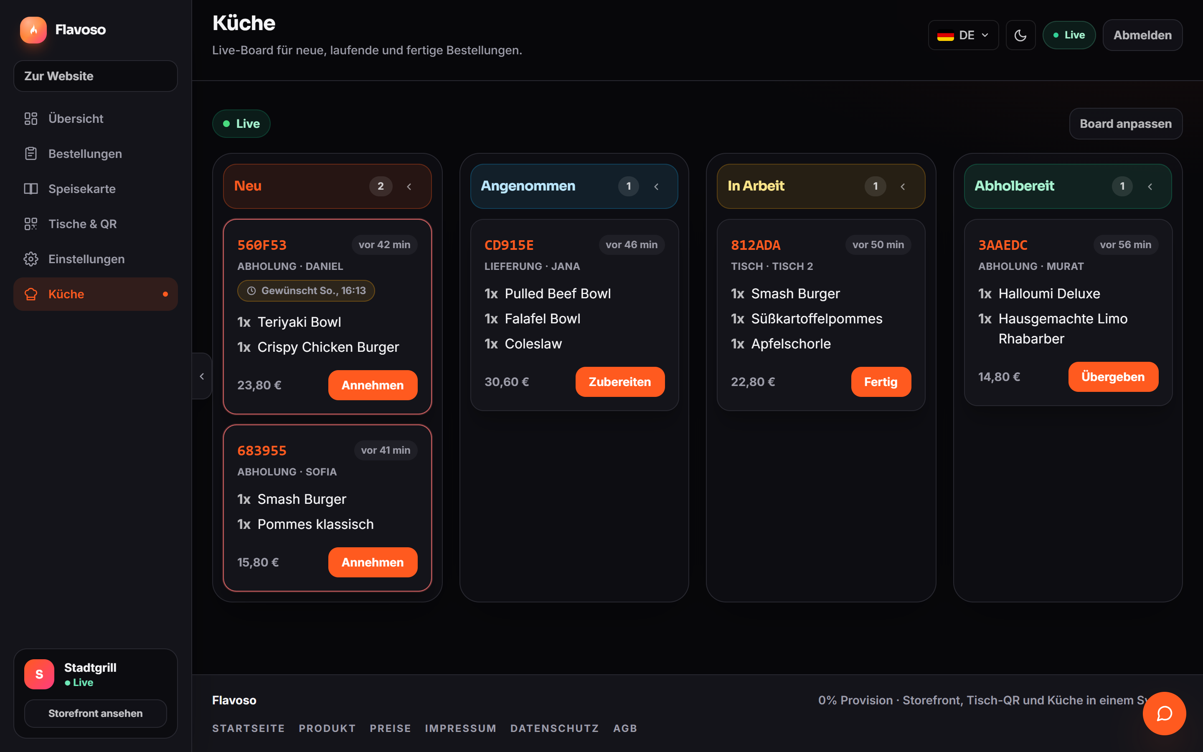Accept order 560F53 with Annehmen
1203x752 pixels.
point(372,385)
